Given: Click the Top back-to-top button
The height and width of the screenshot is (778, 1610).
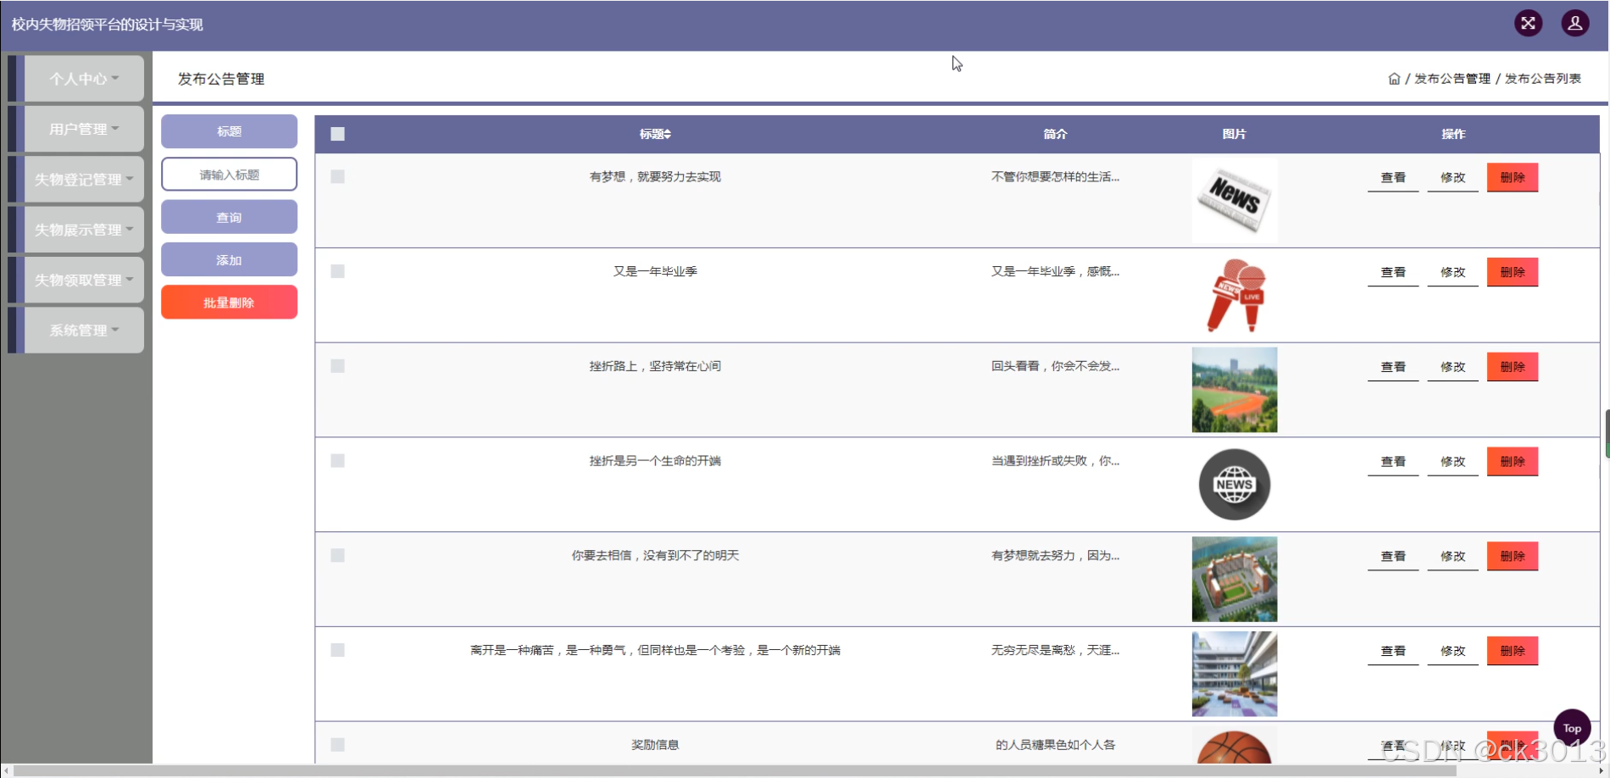Looking at the screenshot, I should (1572, 728).
